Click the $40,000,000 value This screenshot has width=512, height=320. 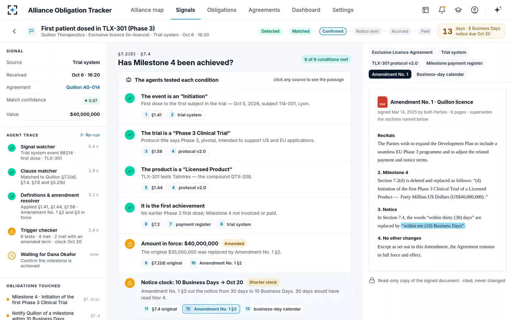point(85,114)
